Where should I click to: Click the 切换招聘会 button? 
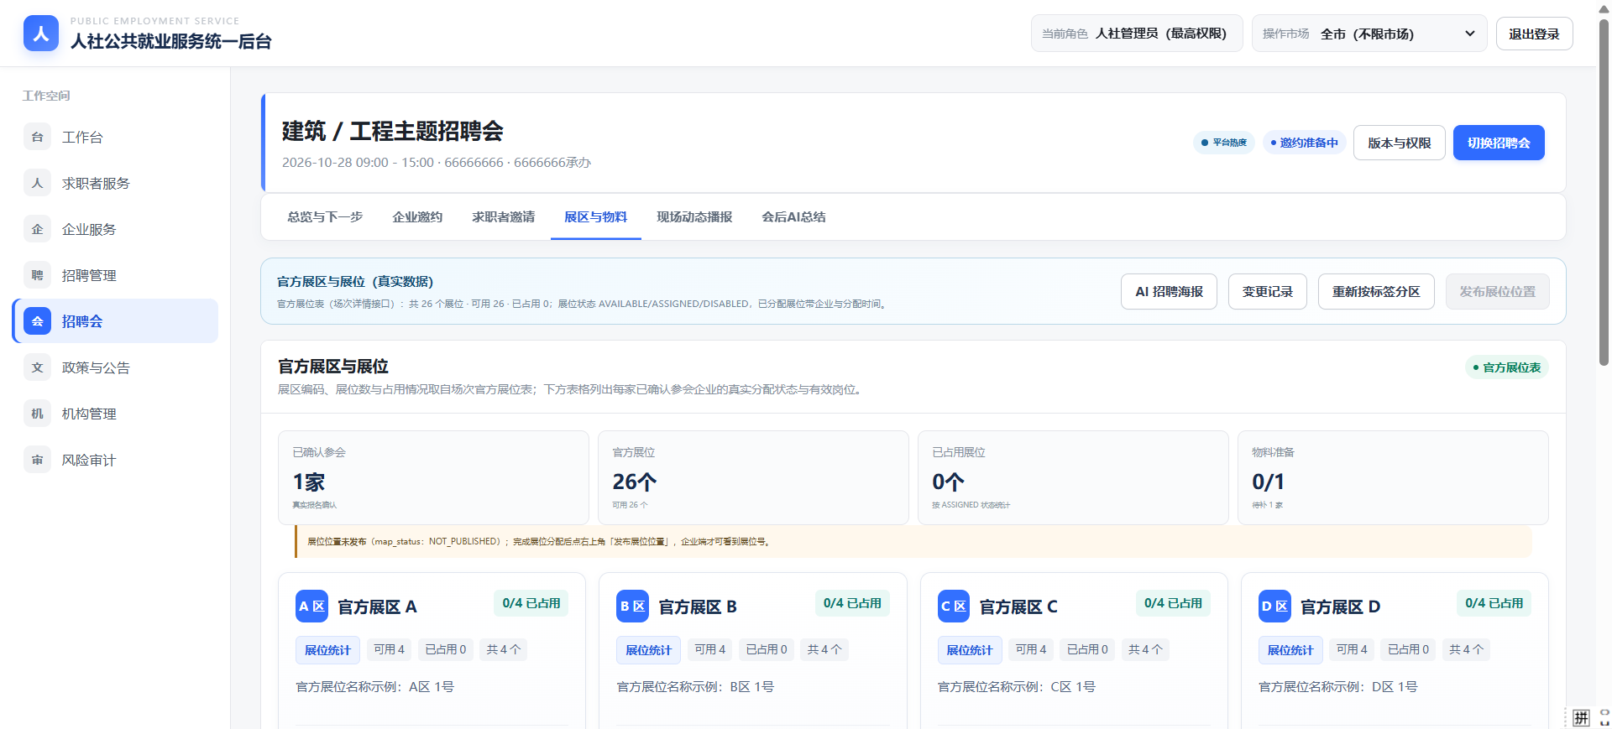(x=1499, y=143)
